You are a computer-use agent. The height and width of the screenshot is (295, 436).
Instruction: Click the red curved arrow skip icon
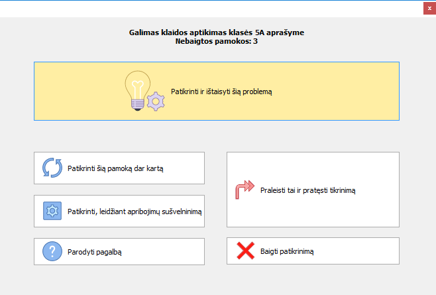coord(245,190)
